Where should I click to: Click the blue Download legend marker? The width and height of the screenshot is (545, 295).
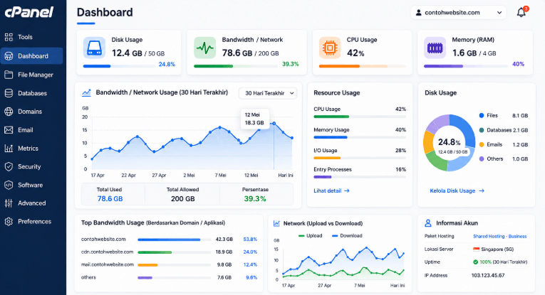[x=335, y=236]
